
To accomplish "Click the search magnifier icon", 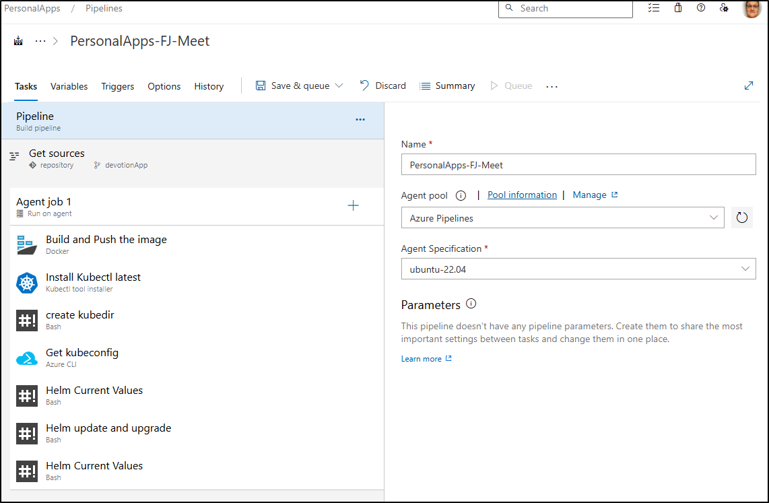I will (x=509, y=8).
